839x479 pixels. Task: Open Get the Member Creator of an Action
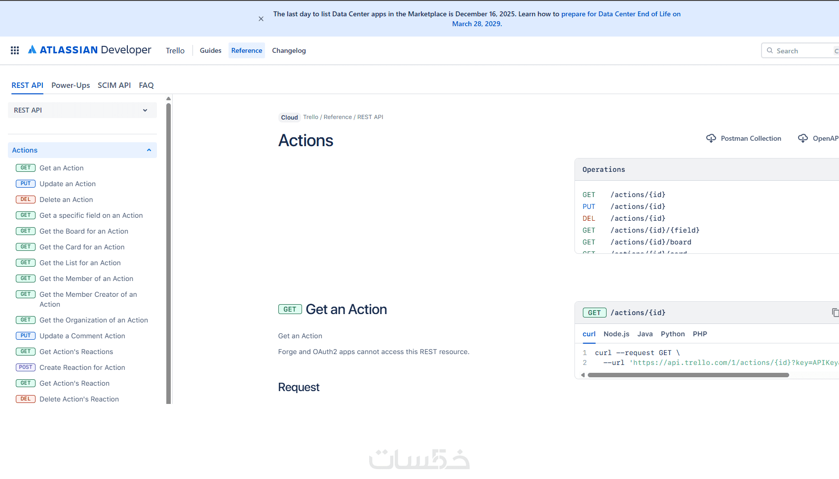pyautogui.click(x=88, y=299)
